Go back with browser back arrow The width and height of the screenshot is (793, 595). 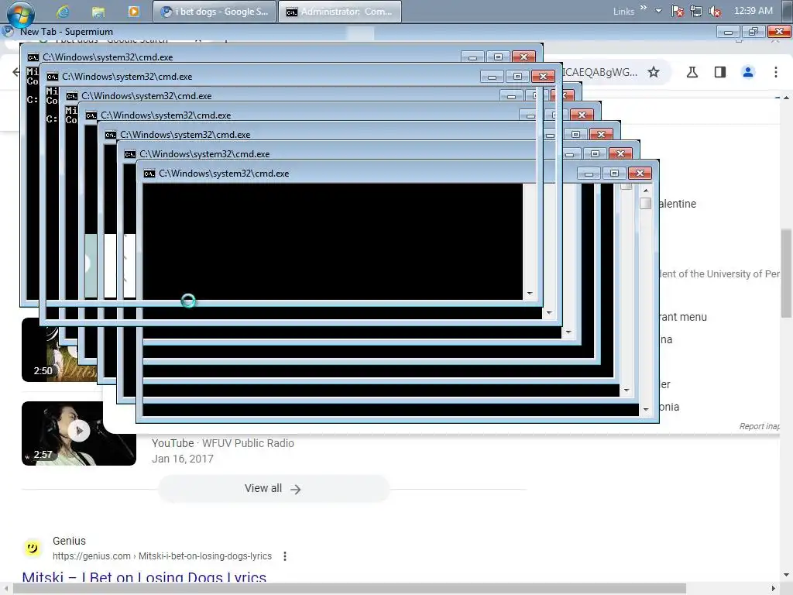tap(15, 72)
